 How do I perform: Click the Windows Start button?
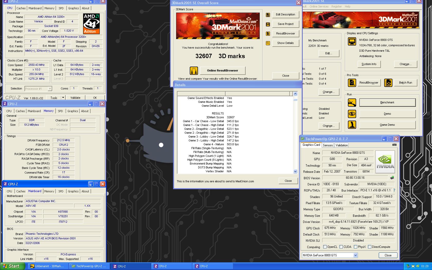[x=12, y=266]
